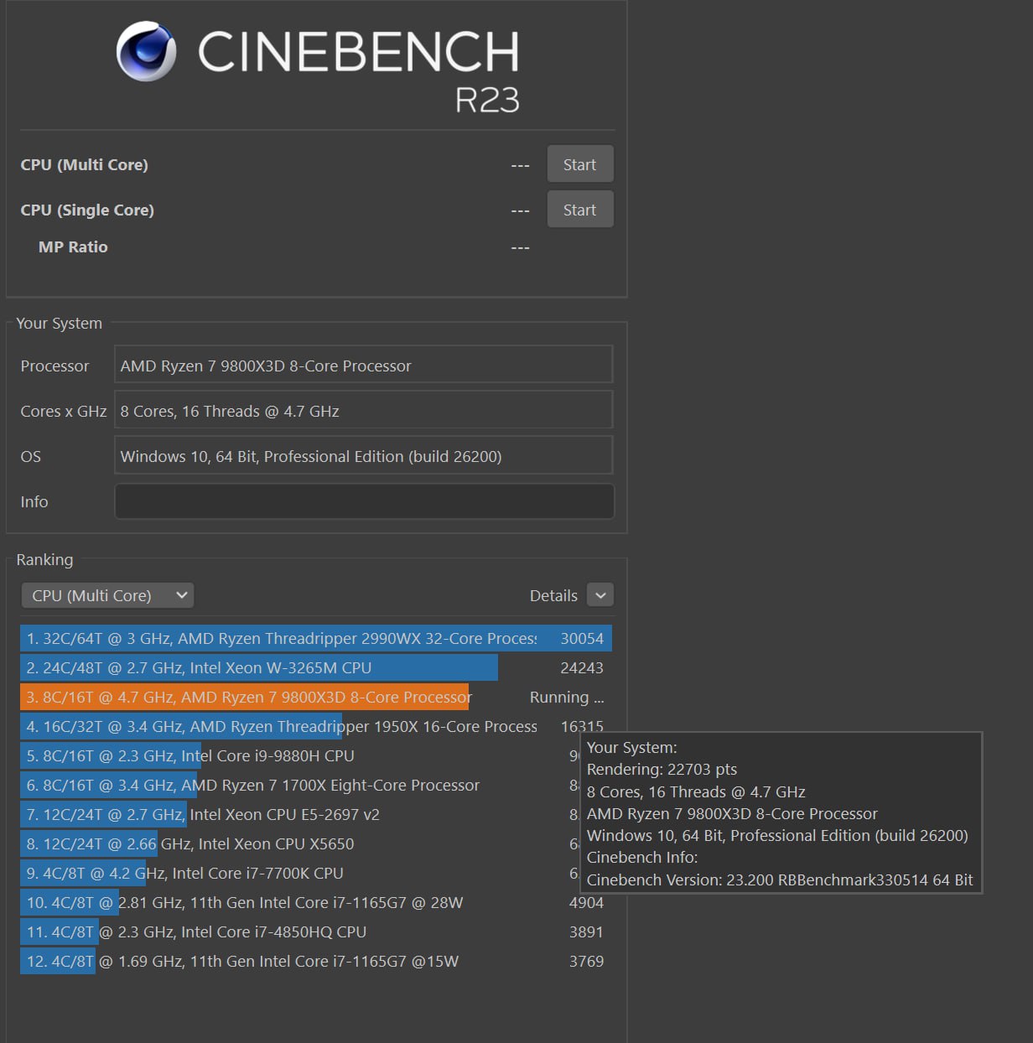The width and height of the screenshot is (1033, 1043).
Task: Select the orange Ryzen 7 9800X3D running row
Action: (x=316, y=697)
